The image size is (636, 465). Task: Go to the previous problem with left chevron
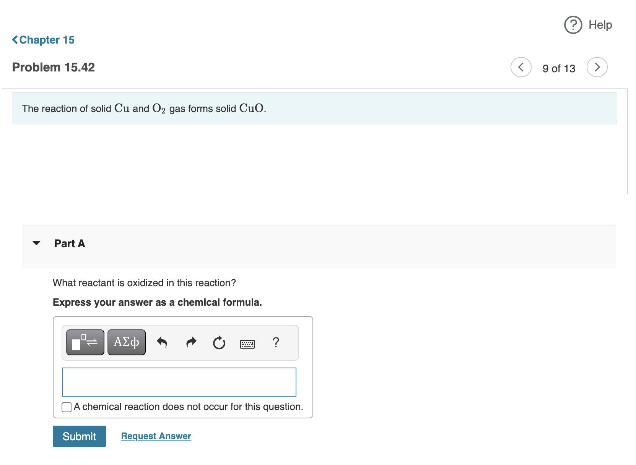(x=521, y=67)
